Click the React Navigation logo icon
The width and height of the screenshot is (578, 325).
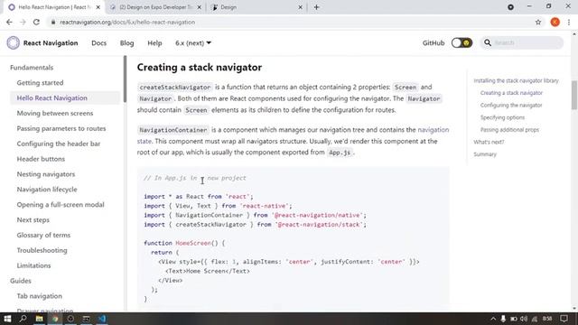[14, 43]
